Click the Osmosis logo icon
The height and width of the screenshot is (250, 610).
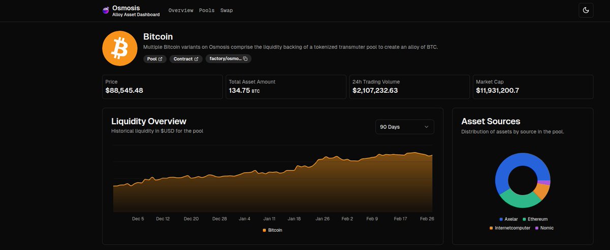(106, 11)
